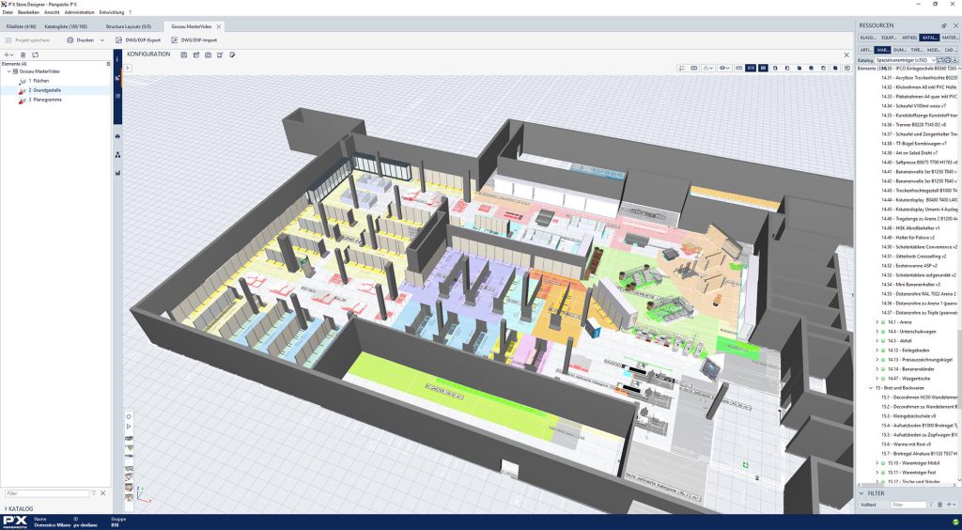
Task: Click the play triangle icon in viewport
Action: point(129,426)
